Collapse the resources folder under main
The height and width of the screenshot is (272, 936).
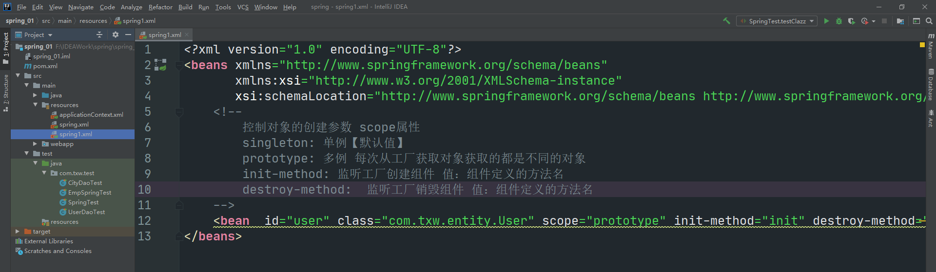pyautogui.click(x=35, y=105)
